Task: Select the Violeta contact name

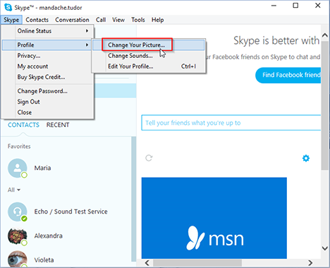Action: pyautogui.click(x=44, y=260)
